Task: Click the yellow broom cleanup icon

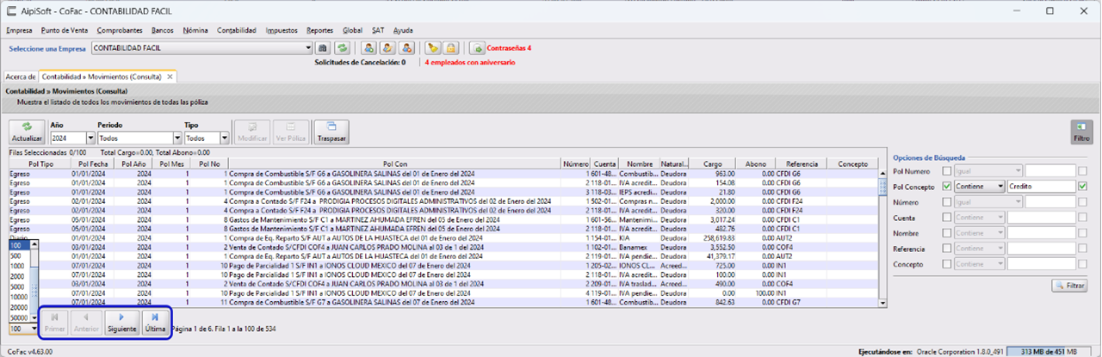Action: [433, 48]
